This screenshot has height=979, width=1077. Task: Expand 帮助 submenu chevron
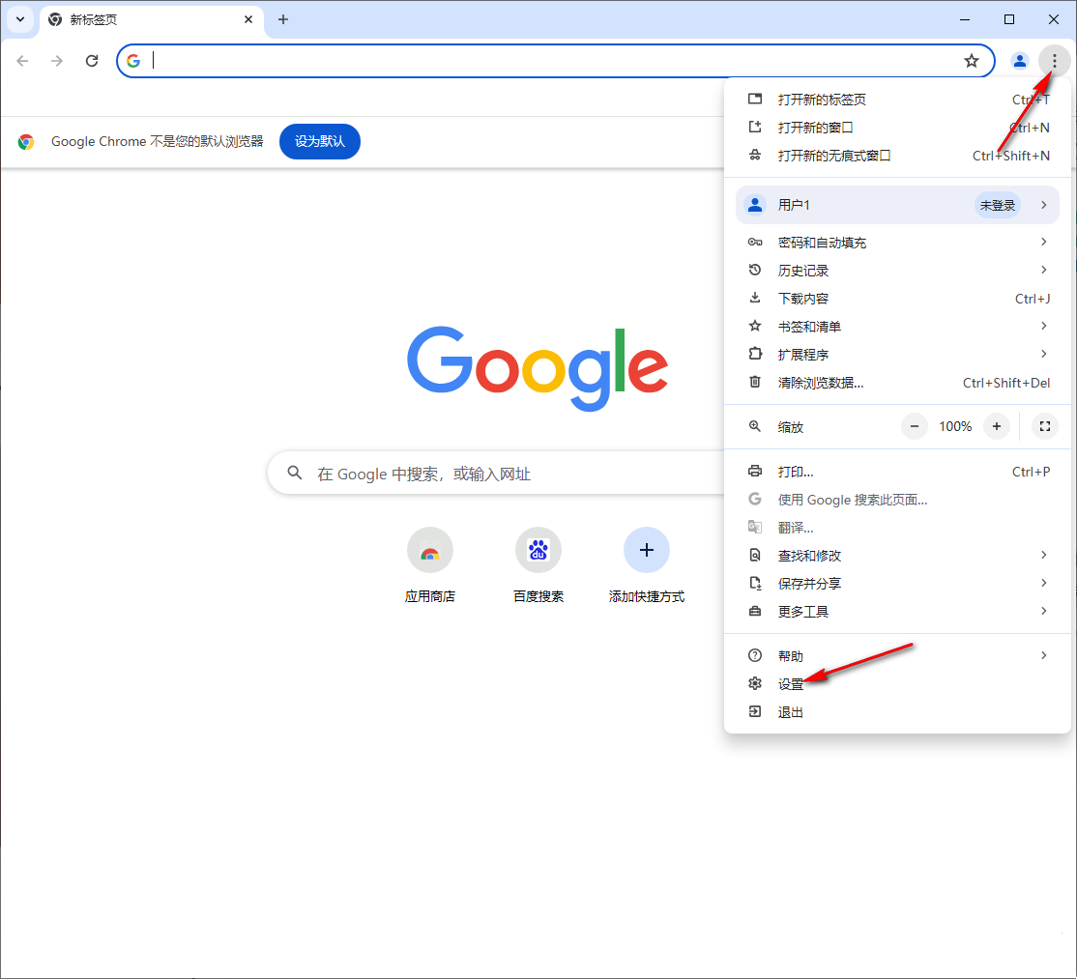(1043, 655)
